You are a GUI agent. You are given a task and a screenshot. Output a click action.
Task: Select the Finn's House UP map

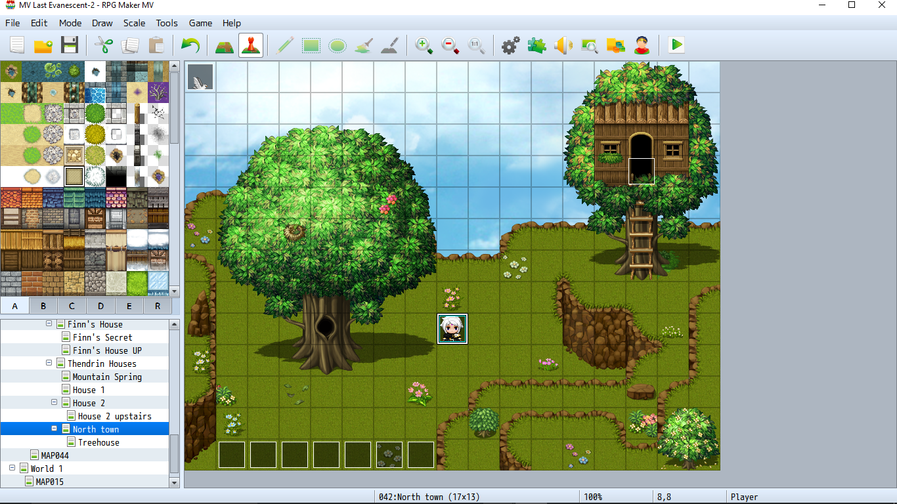tap(107, 350)
